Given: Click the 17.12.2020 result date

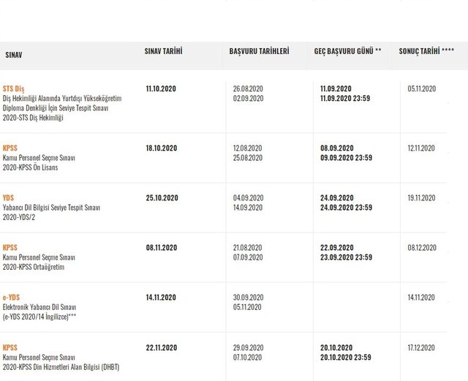Looking at the screenshot, I should tap(422, 347).
